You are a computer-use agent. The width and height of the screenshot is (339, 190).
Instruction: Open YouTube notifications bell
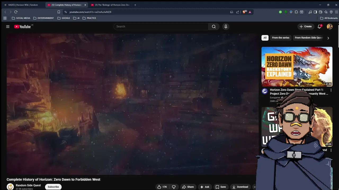pyautogui.click(x=319, y=26)
